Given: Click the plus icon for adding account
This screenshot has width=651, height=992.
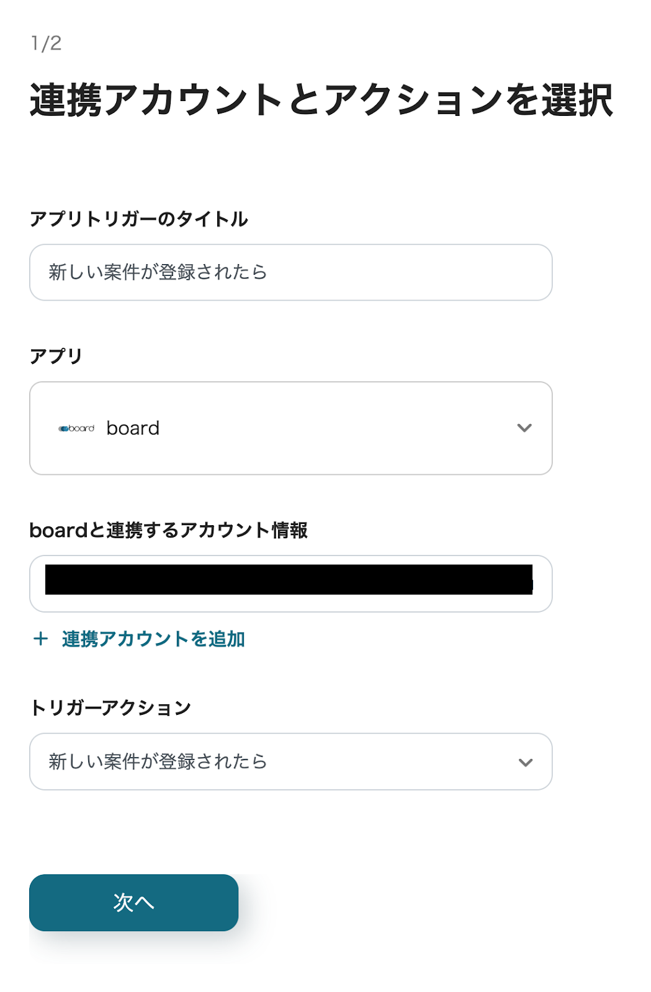Looking at the screenshot, I should point(41,639).
